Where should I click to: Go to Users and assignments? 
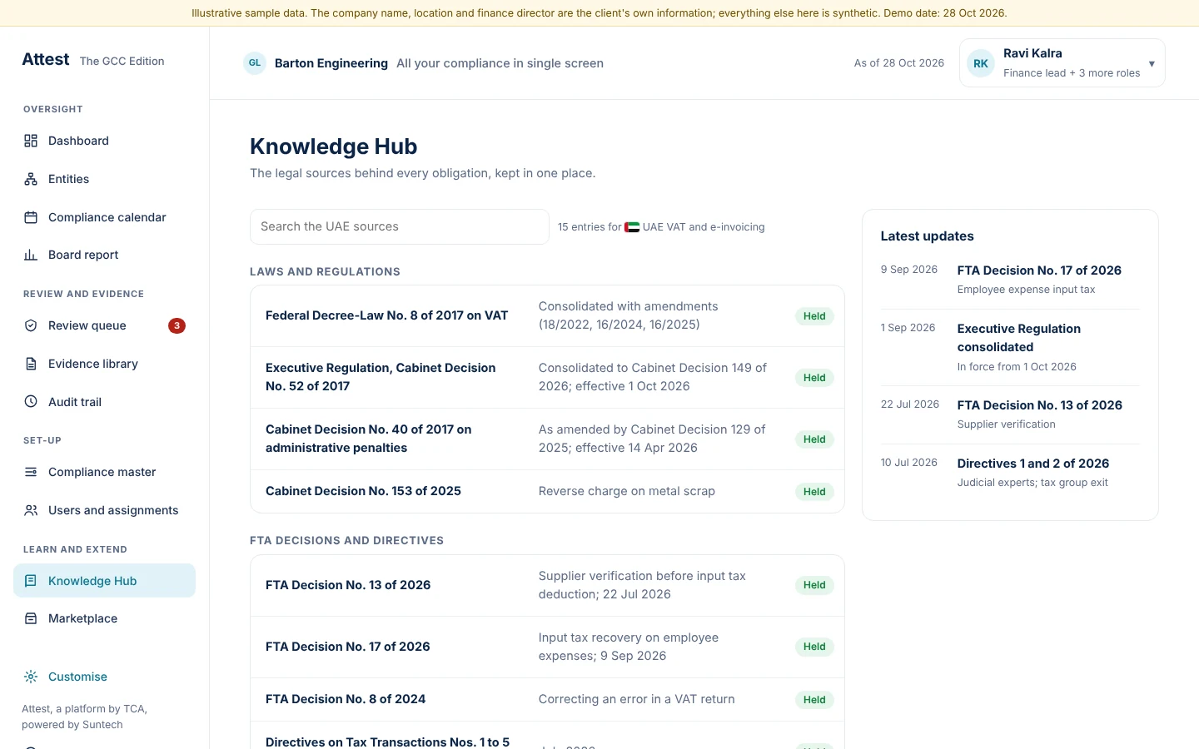(104, 510)
